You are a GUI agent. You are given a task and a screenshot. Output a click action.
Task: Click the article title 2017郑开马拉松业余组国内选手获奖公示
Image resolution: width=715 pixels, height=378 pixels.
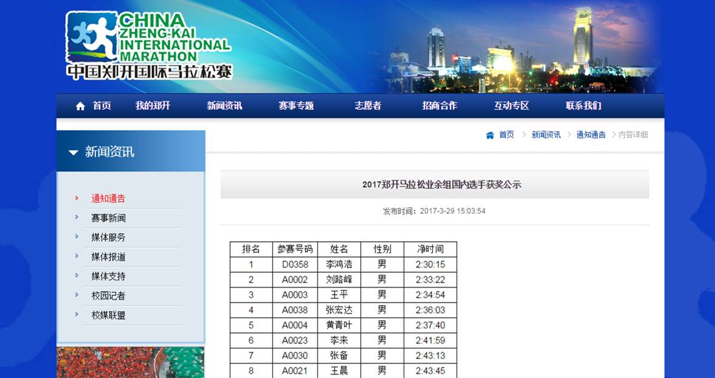pos(441,185)
